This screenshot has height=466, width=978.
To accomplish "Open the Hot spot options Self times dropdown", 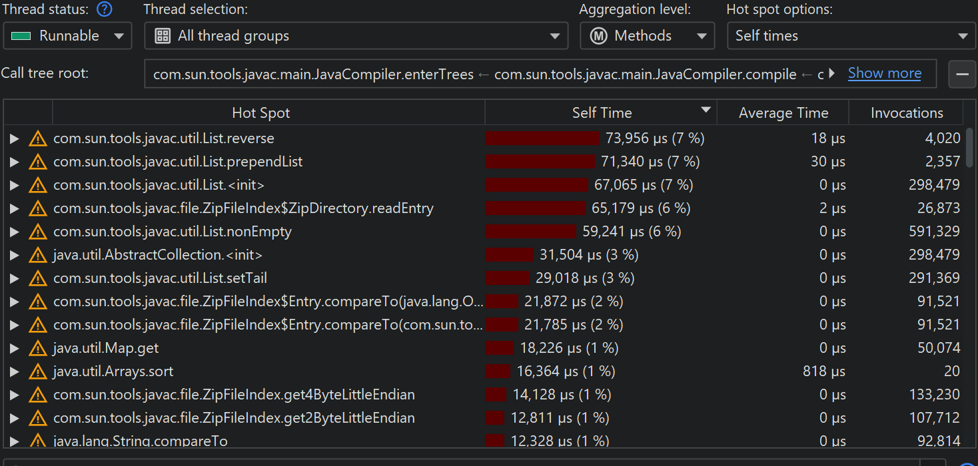I will 850,36.
